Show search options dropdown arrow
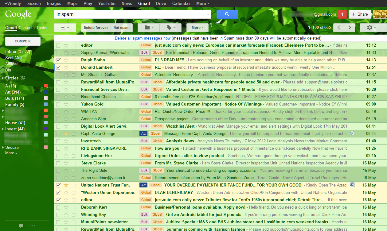This screenshot has height=231, width=387. tap(208, 14)
